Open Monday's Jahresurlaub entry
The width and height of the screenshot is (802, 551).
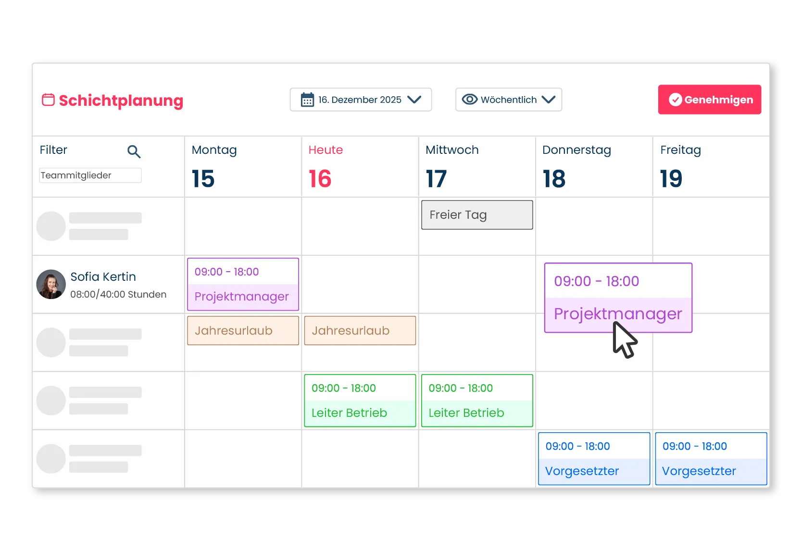(243, 331)
